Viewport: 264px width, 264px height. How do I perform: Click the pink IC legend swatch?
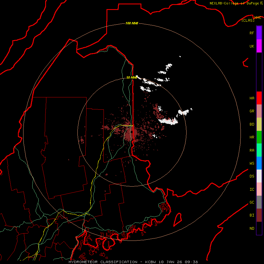(x=259, y=189)
